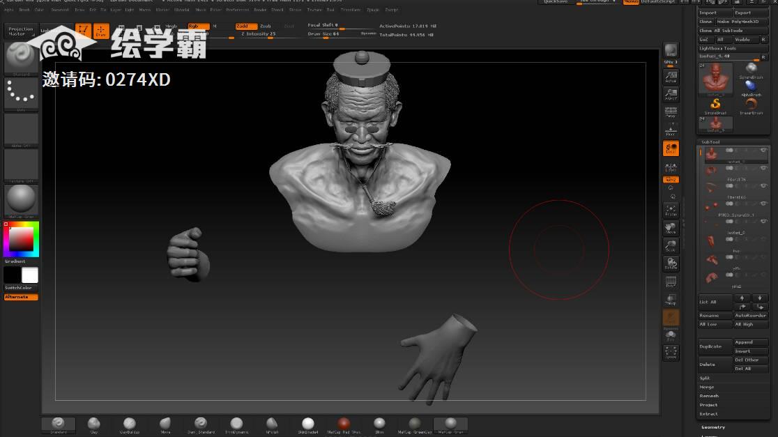Select the ClayBuildup brush
The height and width of the screenshot is (437, 778).
point(130,424)
